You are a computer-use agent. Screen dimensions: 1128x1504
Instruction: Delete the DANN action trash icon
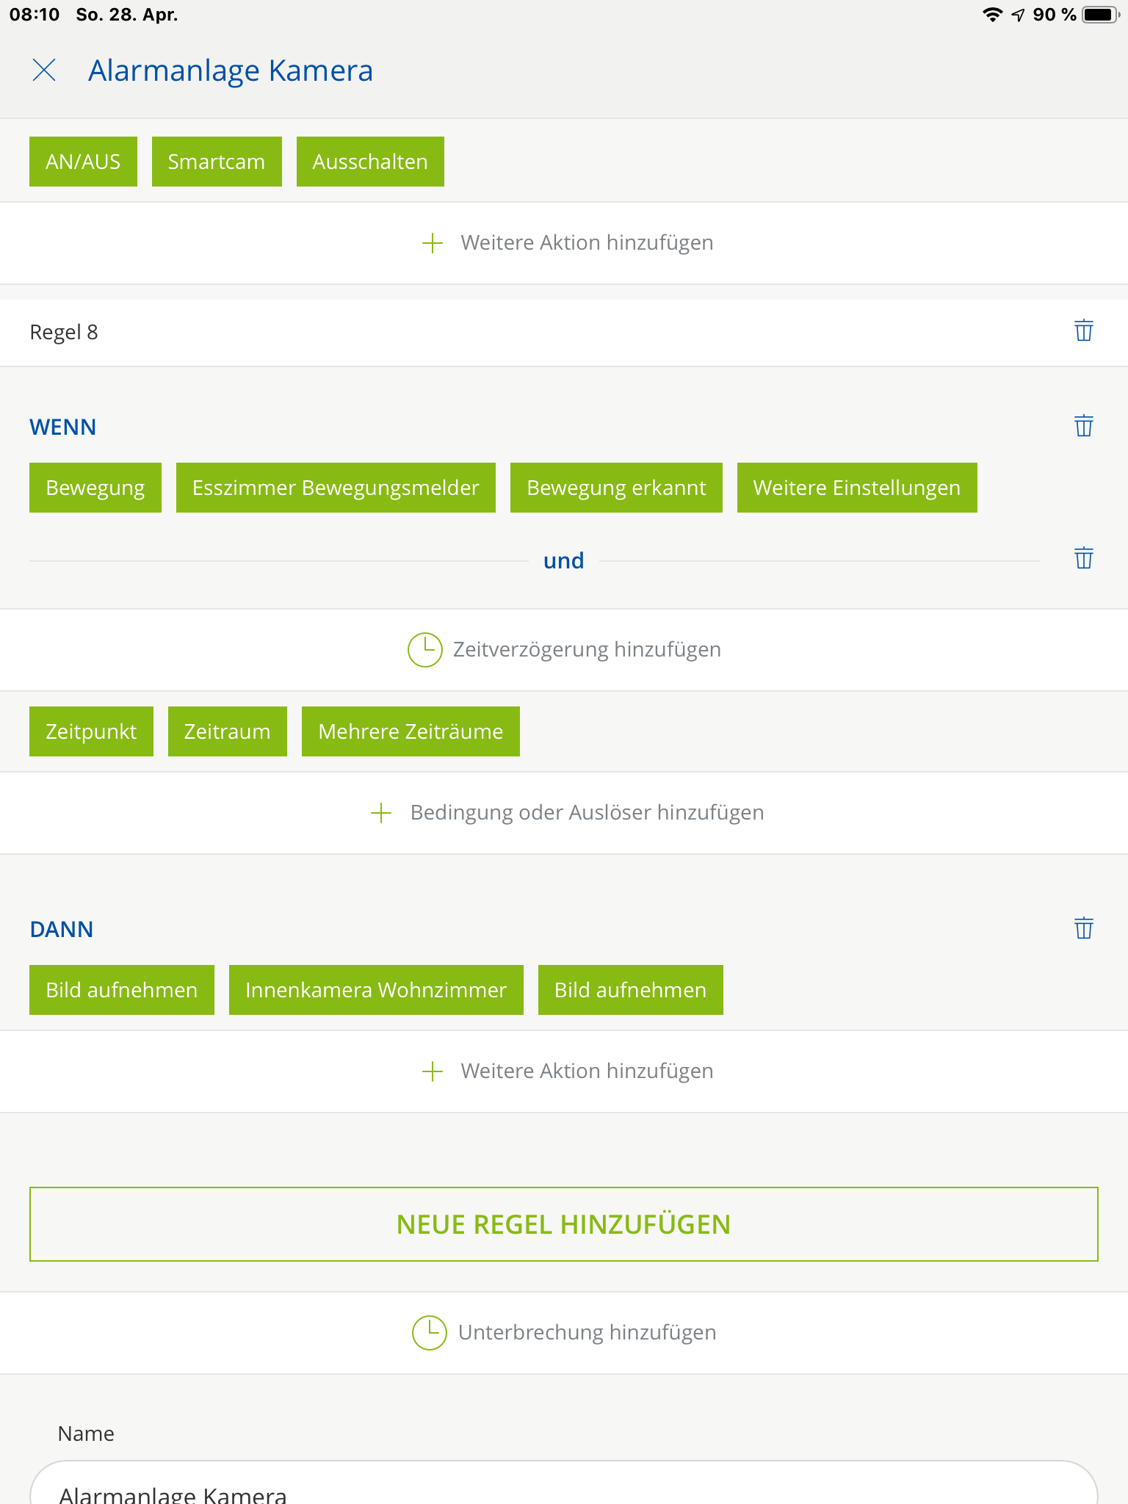click(x=1083, y=929)
